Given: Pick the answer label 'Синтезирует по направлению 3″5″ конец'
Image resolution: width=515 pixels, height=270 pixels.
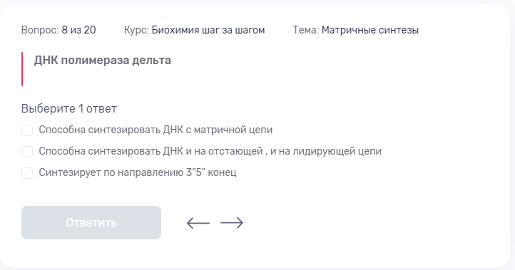Looking at the screenshot, I should [138, 172].
